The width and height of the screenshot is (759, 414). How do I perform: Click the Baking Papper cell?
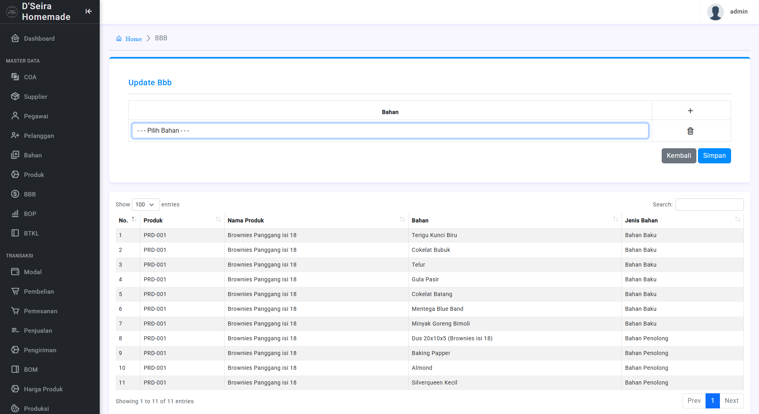pyautogui.click(x=515, y=353)
